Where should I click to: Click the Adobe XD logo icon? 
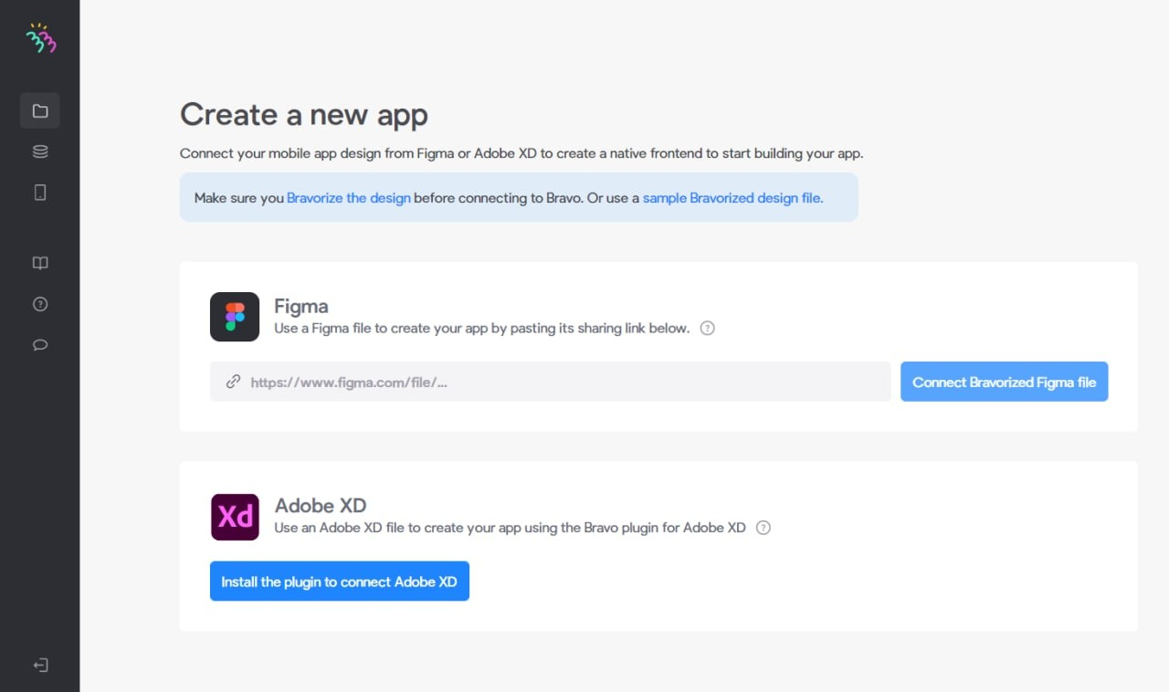click(235, 517)
